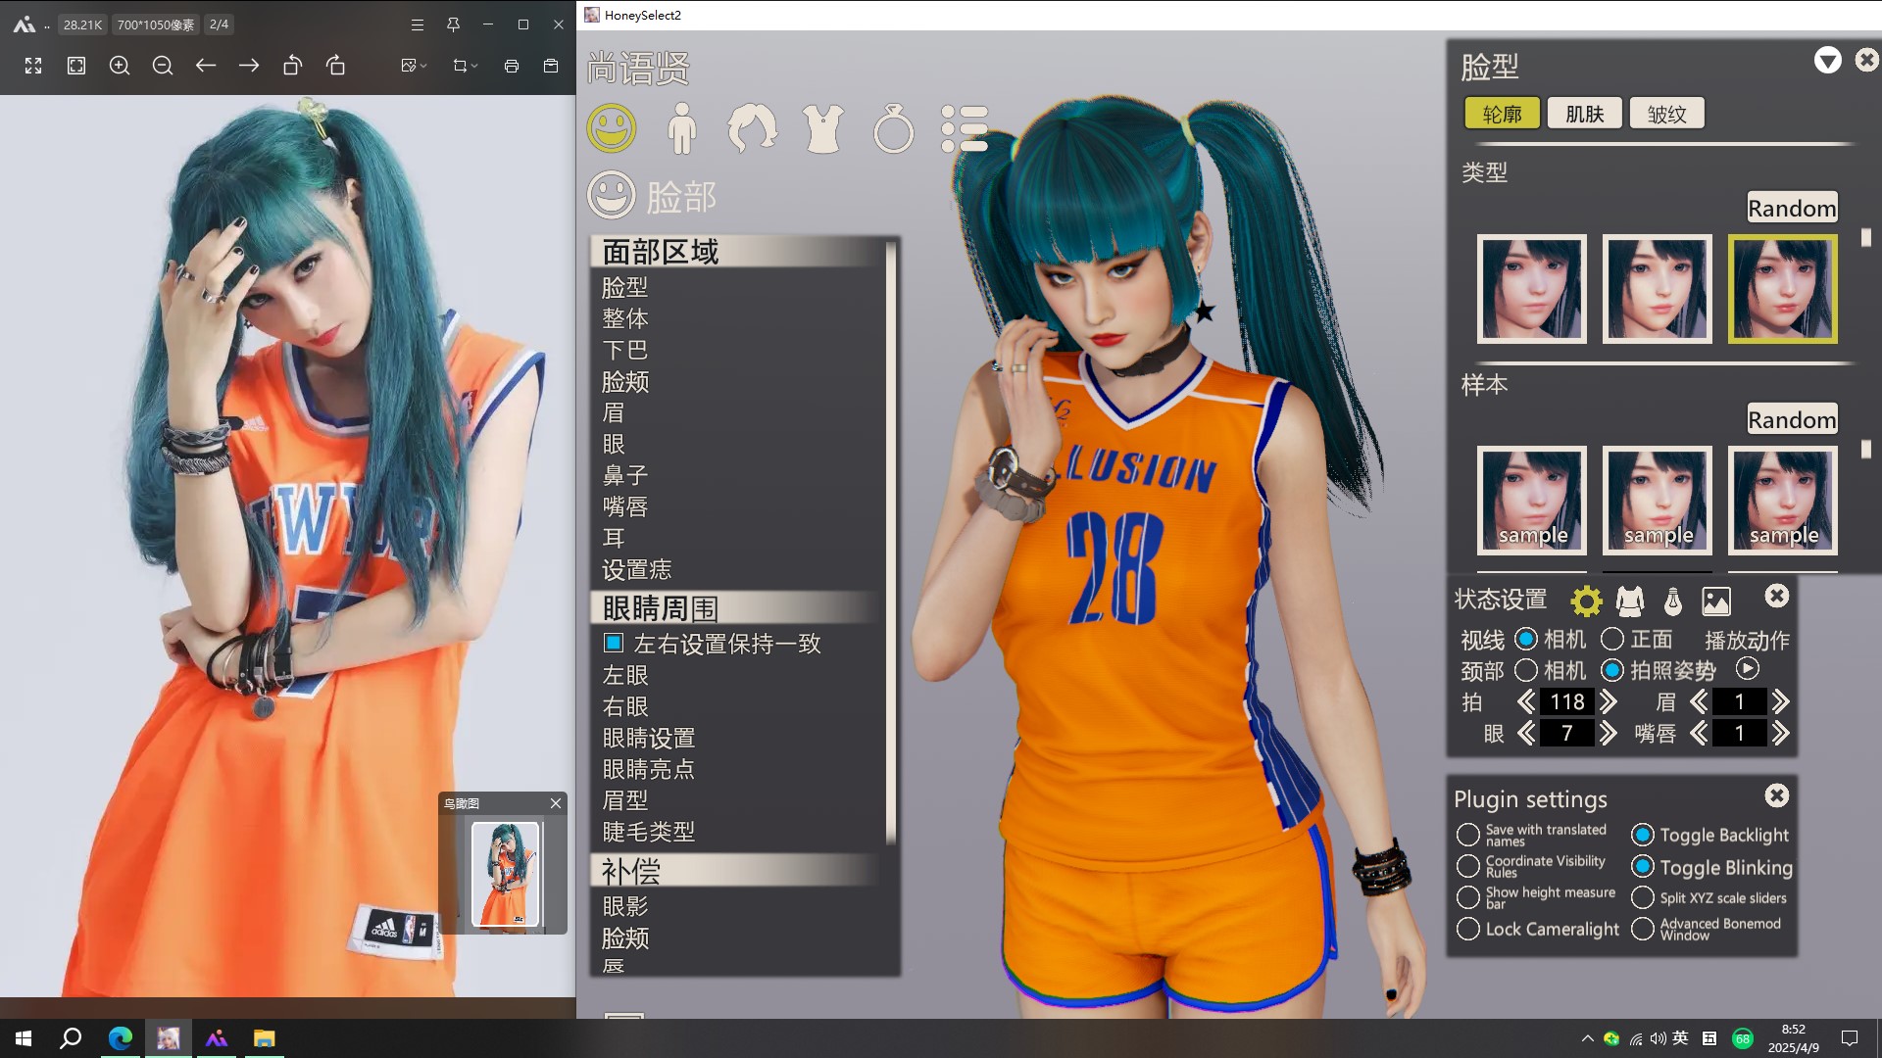Rotate image clockwise in viewer toolbar
1882x1058 pixels.
335,66
